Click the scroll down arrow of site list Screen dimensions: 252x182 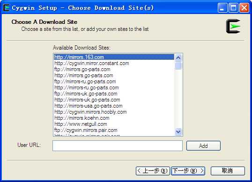coord(178,132)
